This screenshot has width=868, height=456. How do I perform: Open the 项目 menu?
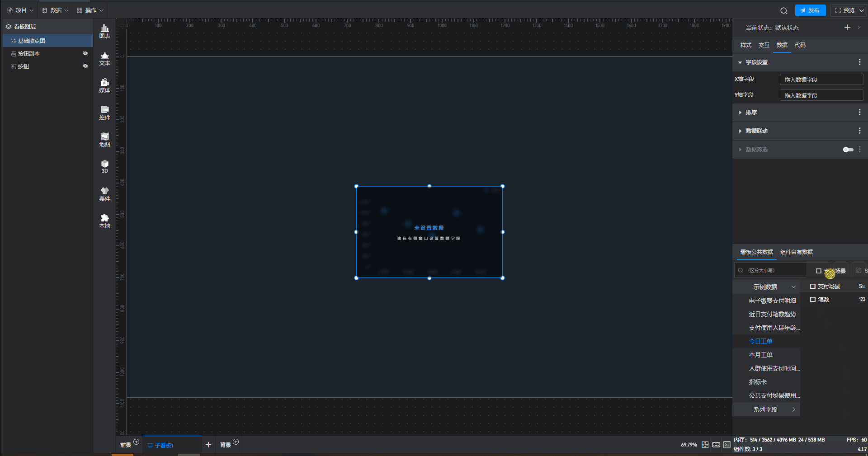point(20,10)
